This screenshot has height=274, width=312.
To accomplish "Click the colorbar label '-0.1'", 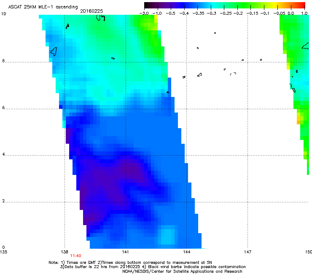I will click(x=265, y=13).
